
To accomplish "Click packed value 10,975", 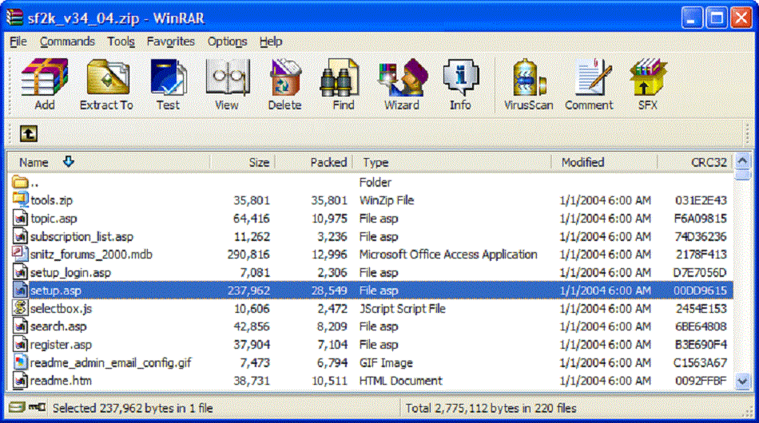I will click(x=329, y=219).
